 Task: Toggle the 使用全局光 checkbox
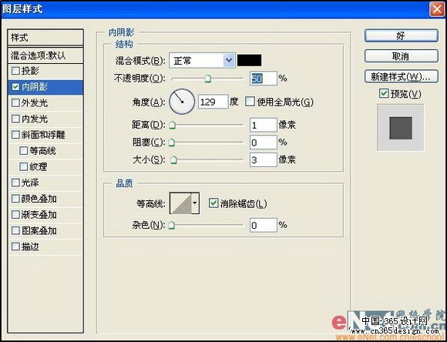tap(250, 102)
